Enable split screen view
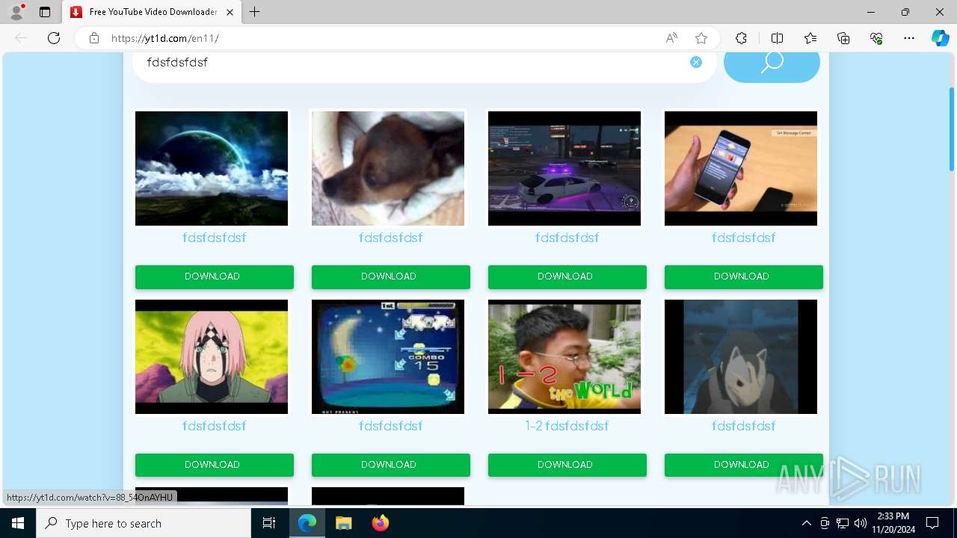This screenshot has width=957, height=538. tap(777, 38)
